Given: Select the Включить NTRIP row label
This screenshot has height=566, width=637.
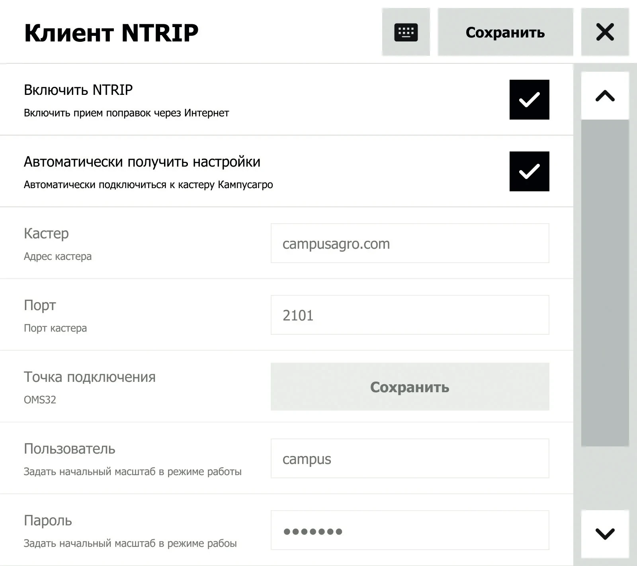Looking at the screenshot, I should tap(78, 90).
